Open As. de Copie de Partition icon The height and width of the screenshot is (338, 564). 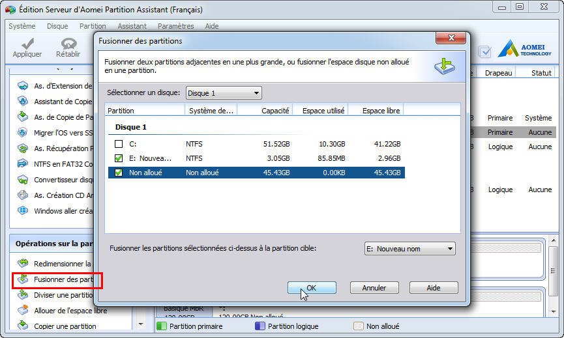coord(23,117)
